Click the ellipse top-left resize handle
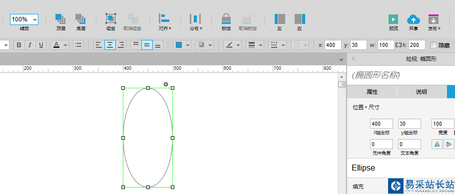The height and width of the screenshot is (194, 455). coord(123,88)
